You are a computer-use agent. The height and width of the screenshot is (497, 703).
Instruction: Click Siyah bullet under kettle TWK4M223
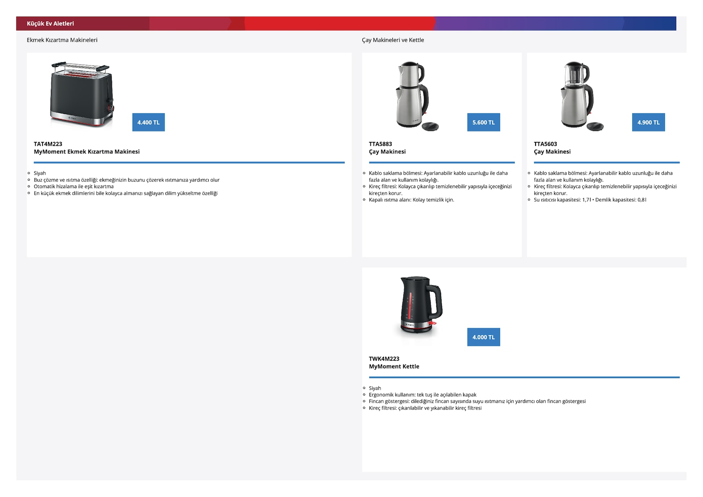[375, 388]
